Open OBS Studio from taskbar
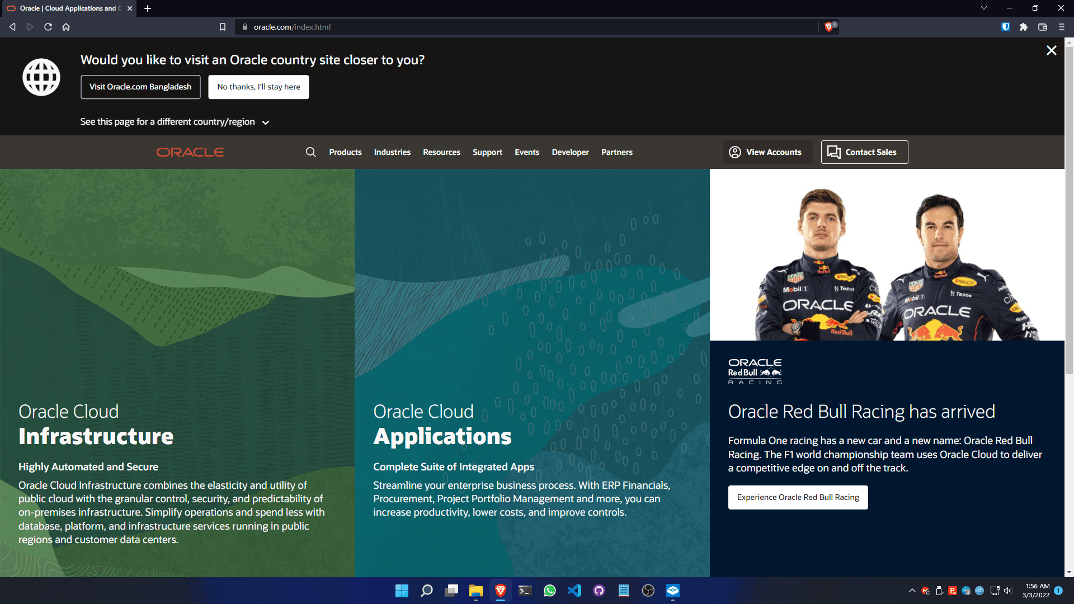The image size is (1074, 604). tap(648, 591)
